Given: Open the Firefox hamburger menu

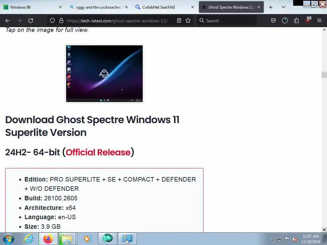Looking at the screenshot, I should pos(319,20).
